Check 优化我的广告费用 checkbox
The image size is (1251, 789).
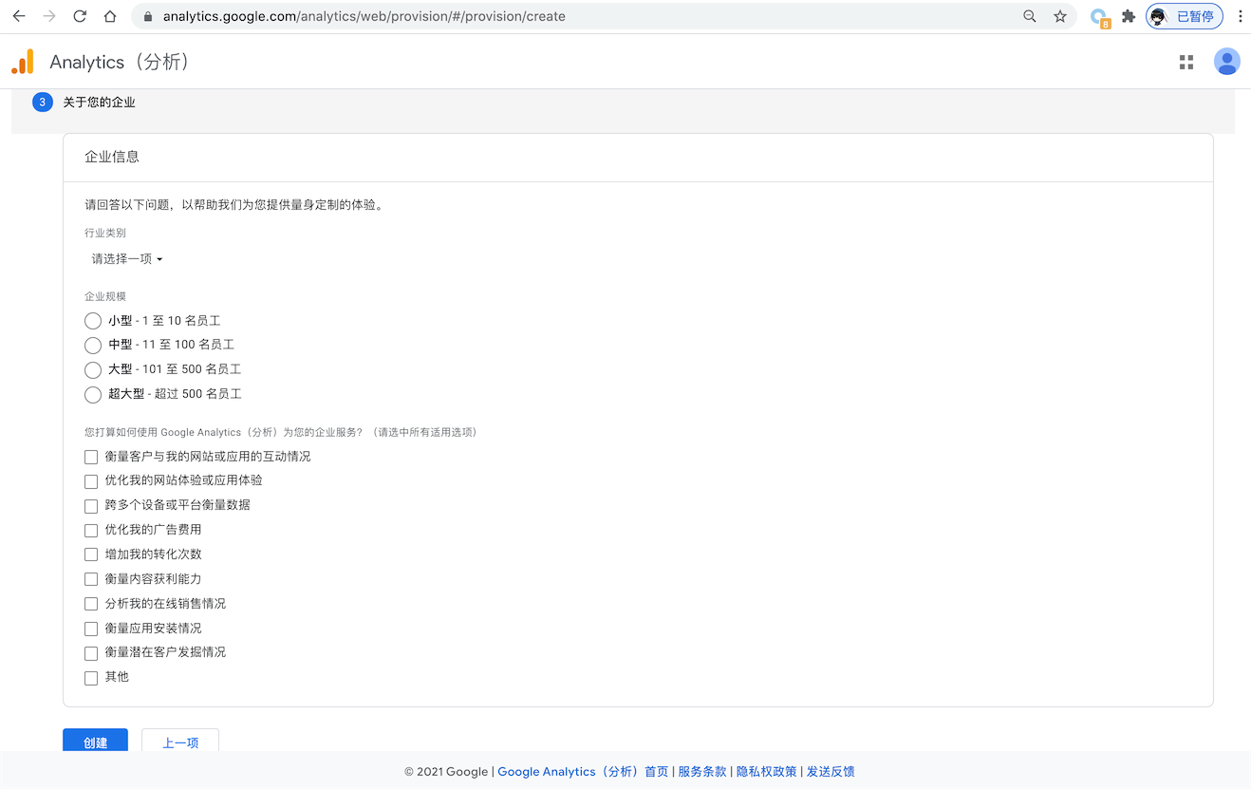tap(91, 530)
